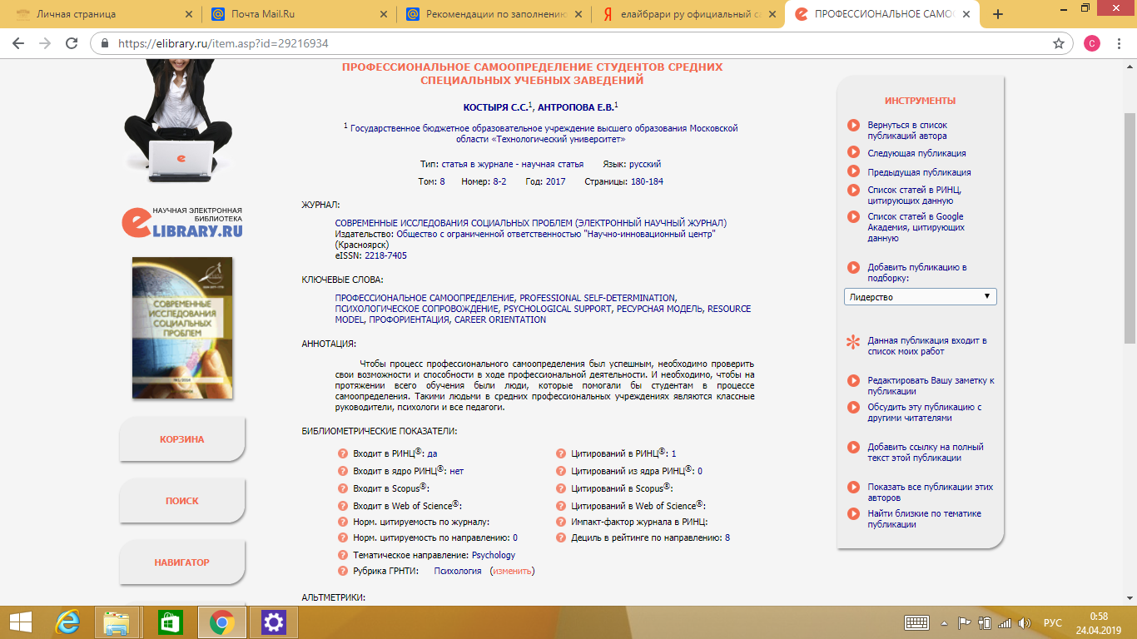Click the eLIBRARY.RU logo
The height and width of the screenshot is (639, 1137).
pyautogui.click(x=182, y=222)
